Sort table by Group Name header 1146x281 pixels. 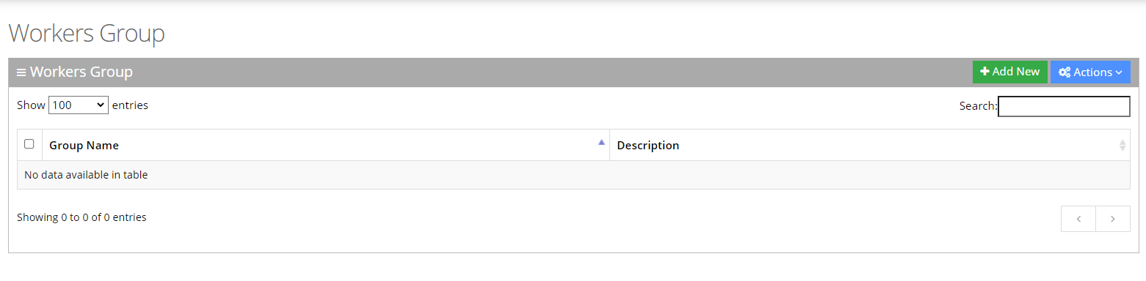(84, 145)
